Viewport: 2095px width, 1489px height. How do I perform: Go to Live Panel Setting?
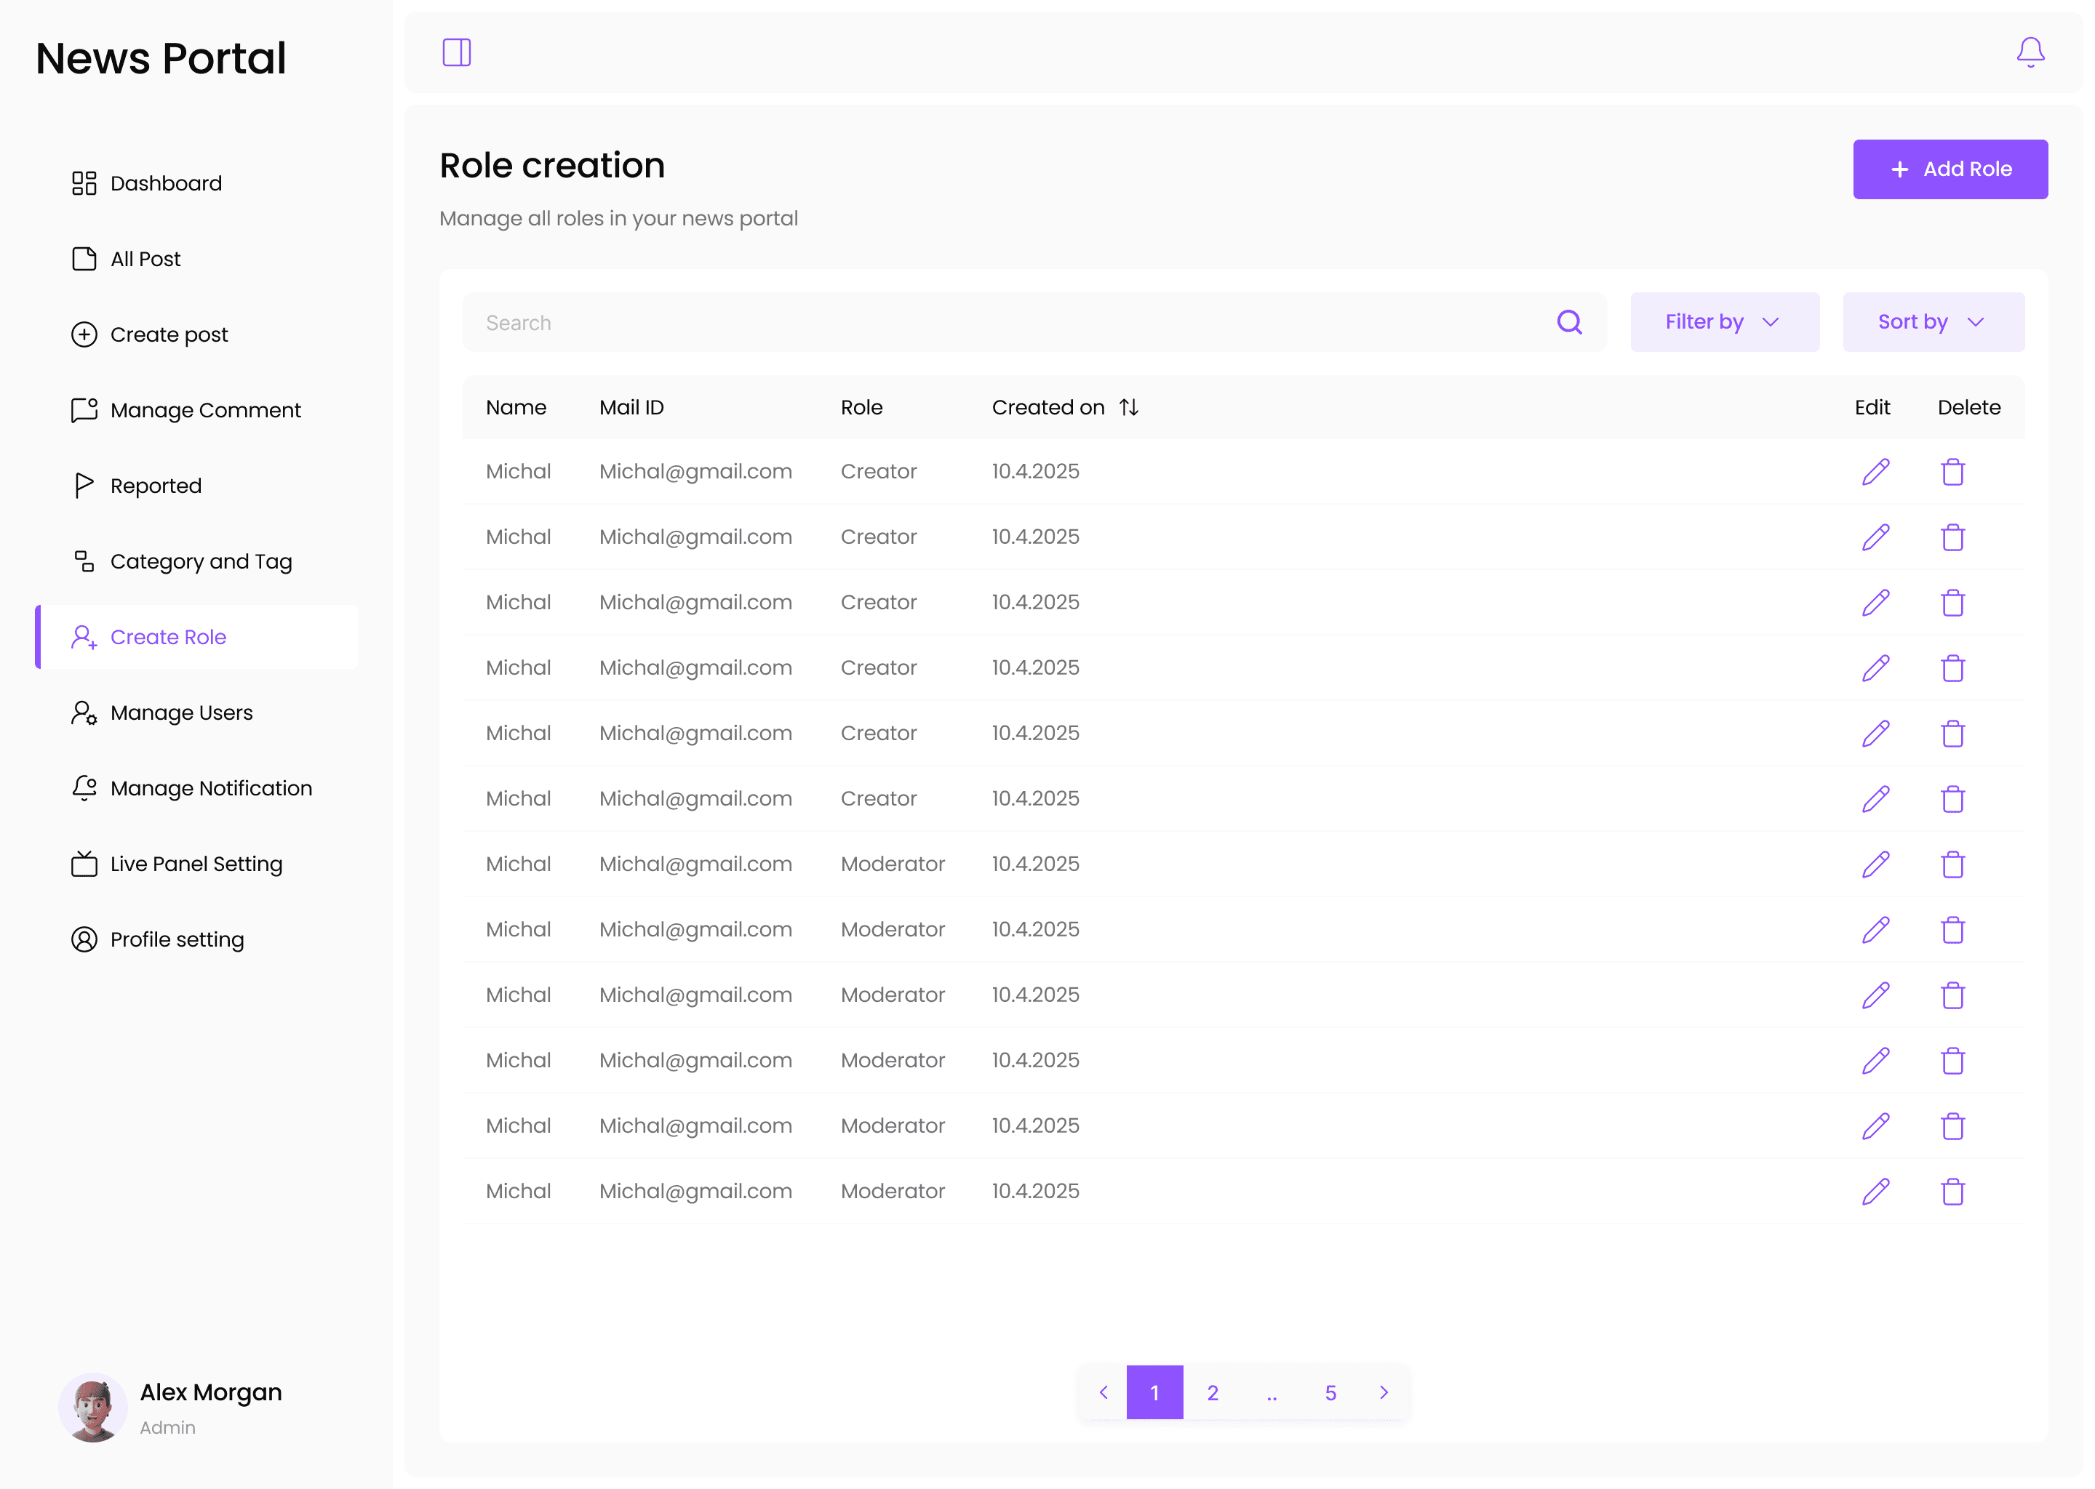(x=196, y=864)
